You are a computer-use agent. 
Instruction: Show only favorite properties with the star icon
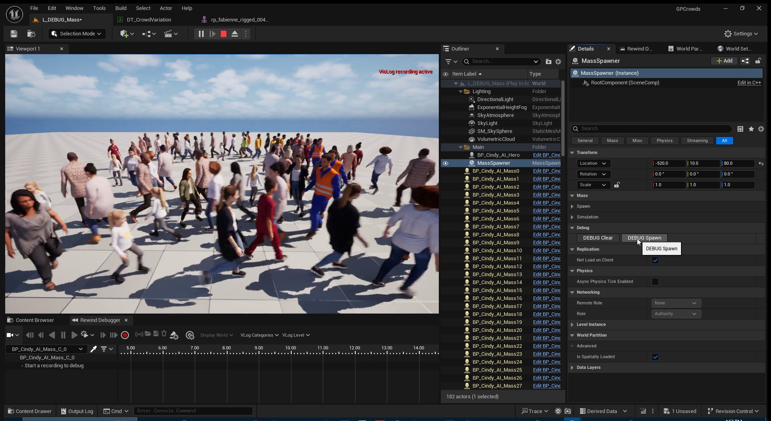(751, 129)
